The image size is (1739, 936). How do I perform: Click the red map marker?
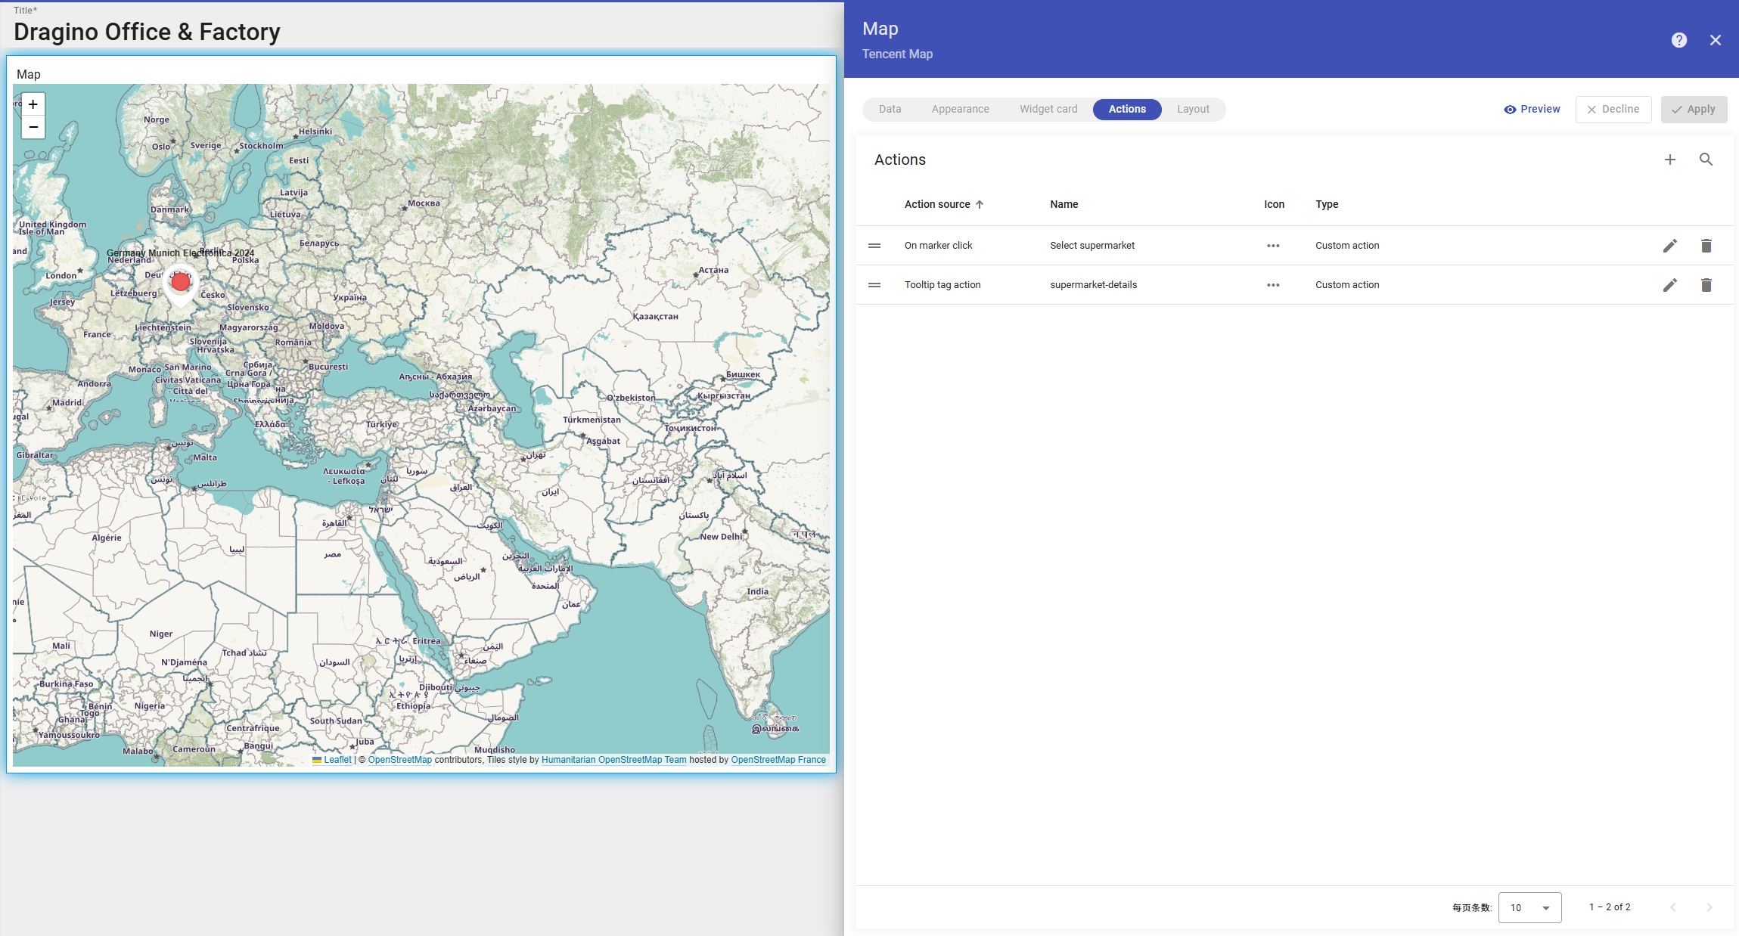[x=181, y=283]
